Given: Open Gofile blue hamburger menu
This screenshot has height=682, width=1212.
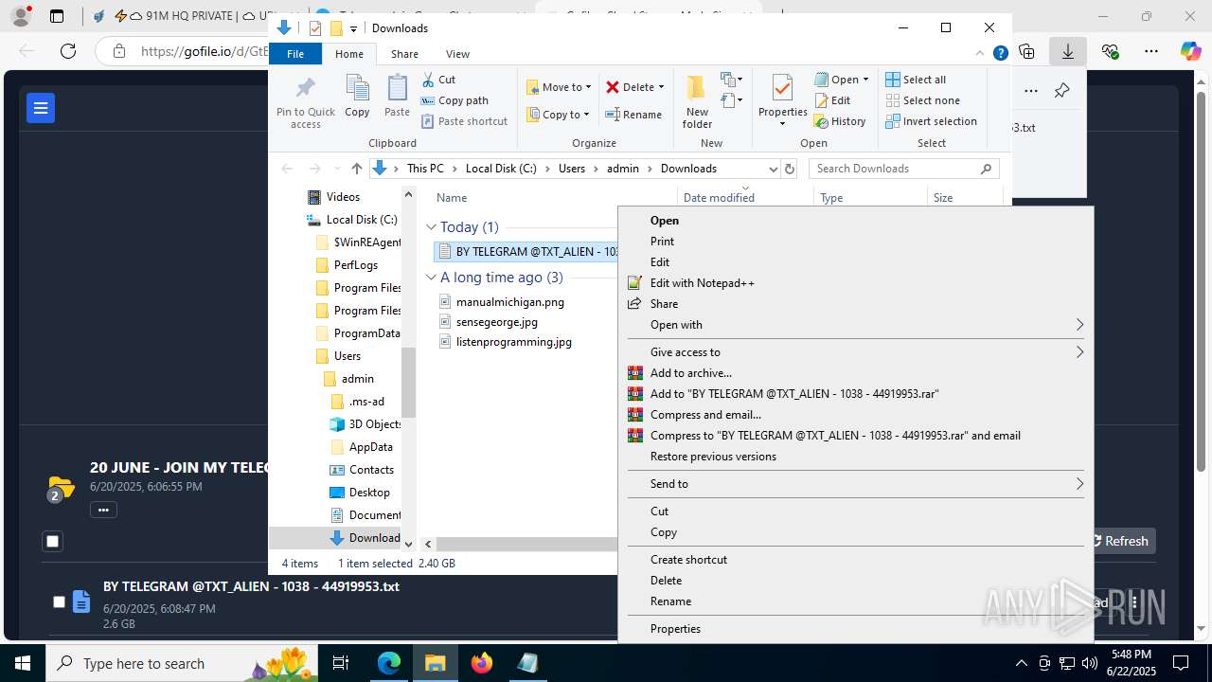Looking at the screenshot, I should point(41,108).
